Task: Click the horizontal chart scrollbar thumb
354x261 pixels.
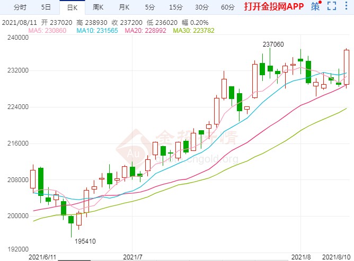Action: pyautogui.click(x=74, y=260)
